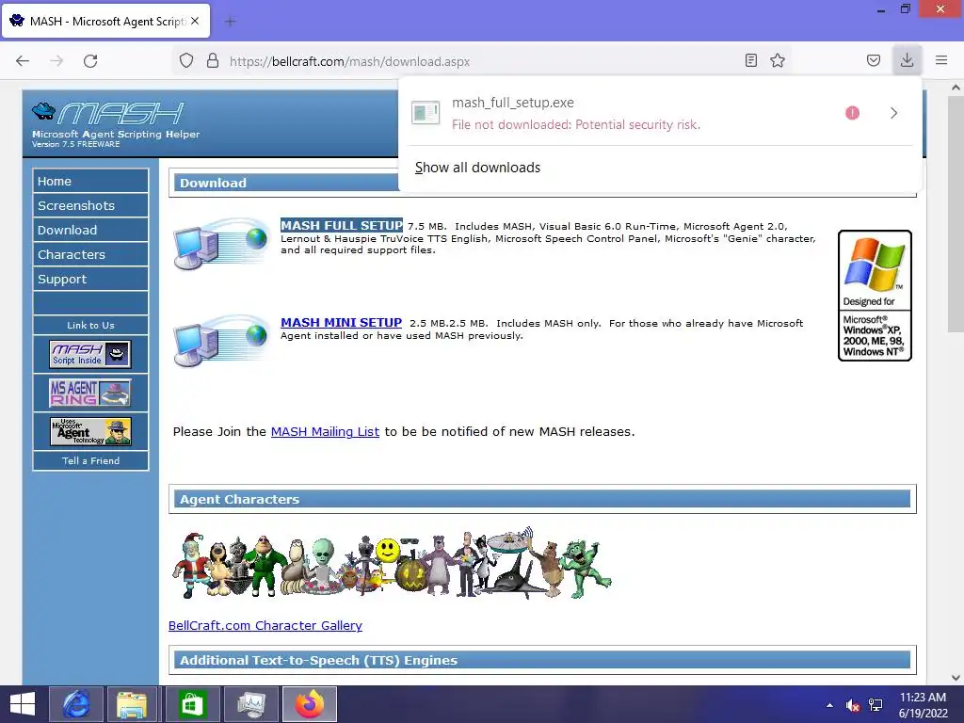This screenshot has width=964, height=723.
Task: Click the forward navigation arrow
Action: click(x=56, y=61)
